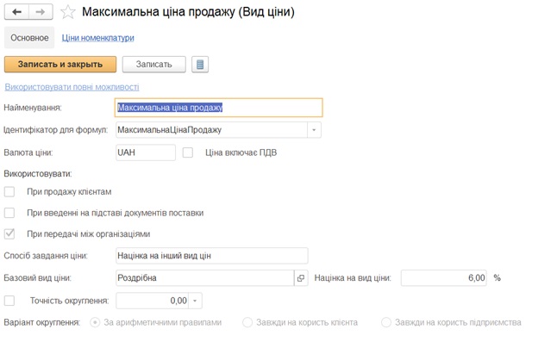Screen dimensions: 538x348
Task: Uncheck При передачі між організаціями
Action: tap(9, 233)
